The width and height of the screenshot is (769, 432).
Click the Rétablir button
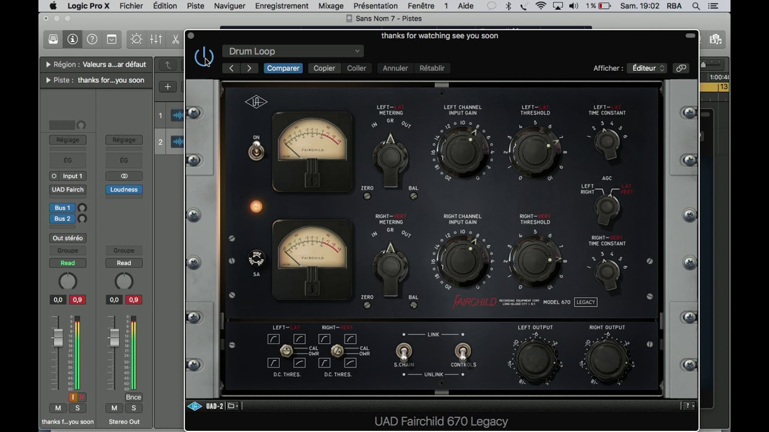(432, 68)
